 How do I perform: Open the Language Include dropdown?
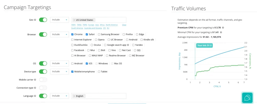tap(59, 96)
